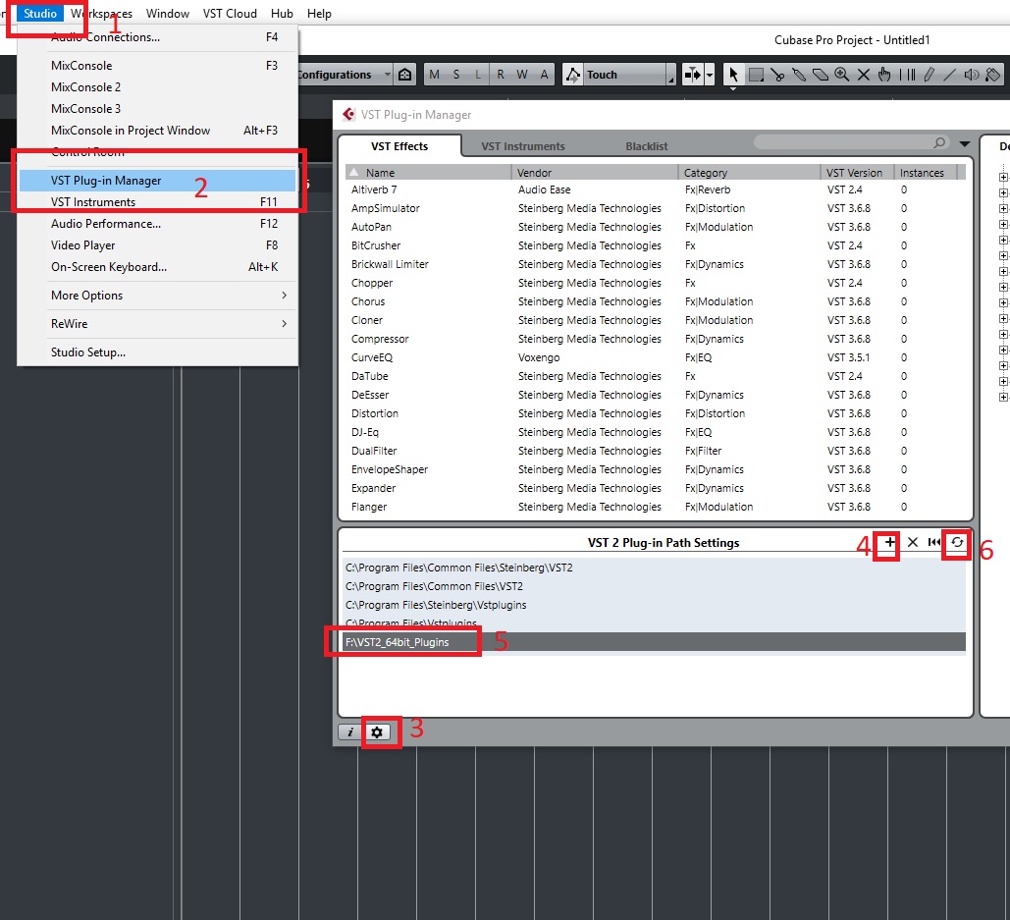This screenshot has width=1010, height=920.
Task: Click the track visibility agents icon
Action: click(x=404, y=75)
